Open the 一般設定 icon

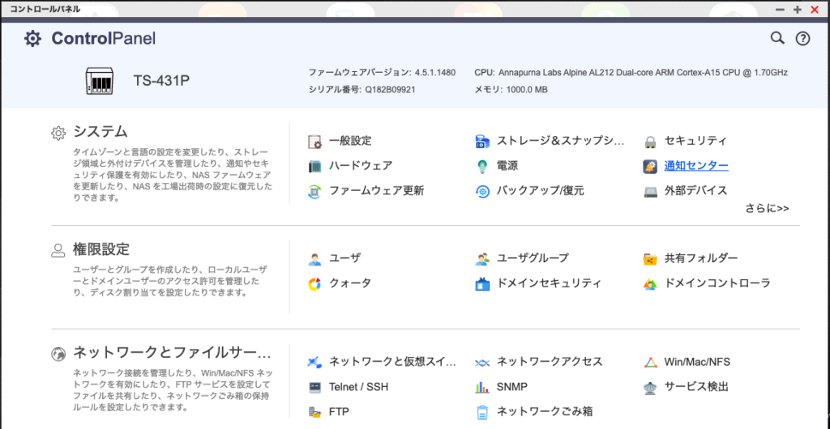(314, 142)
